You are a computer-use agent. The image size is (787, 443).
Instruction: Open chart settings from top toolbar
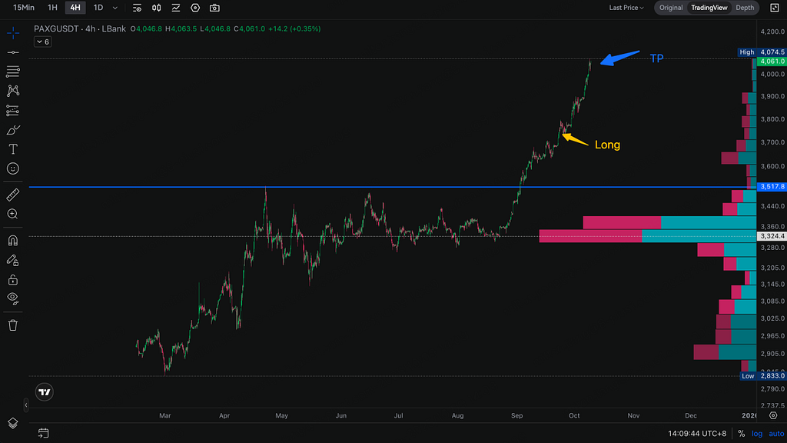point(195,8)
